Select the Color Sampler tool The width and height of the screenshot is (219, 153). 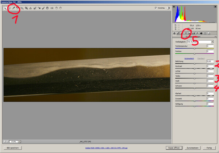(x=18, y=8)
